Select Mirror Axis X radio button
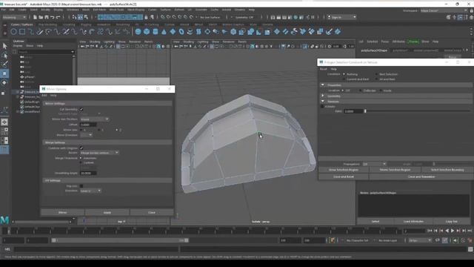Viewport: 474px width, 267px height. tap(81, 130)
